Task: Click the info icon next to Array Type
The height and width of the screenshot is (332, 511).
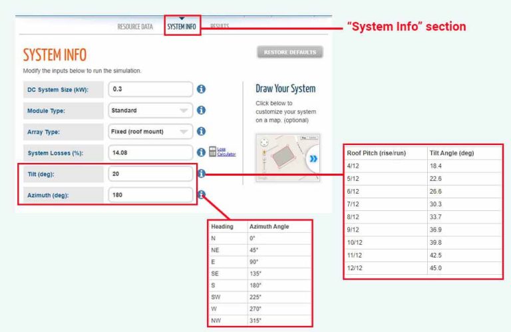Action: pos(201,132)
